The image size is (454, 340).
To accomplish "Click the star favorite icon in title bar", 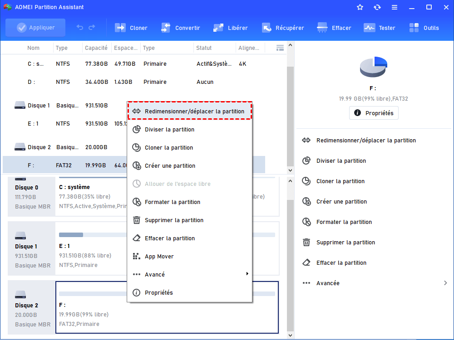I will 360,7.
